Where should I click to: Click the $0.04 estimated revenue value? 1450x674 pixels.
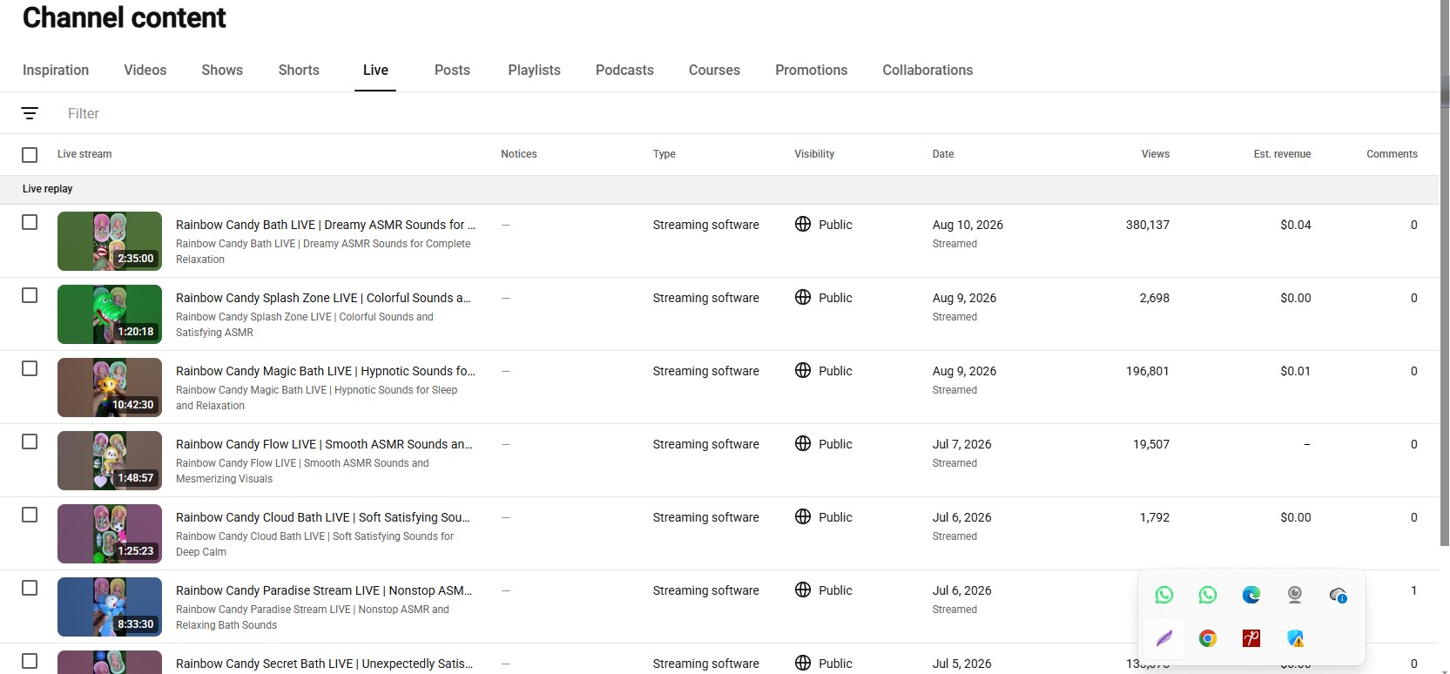click(x=1295, y=225)
